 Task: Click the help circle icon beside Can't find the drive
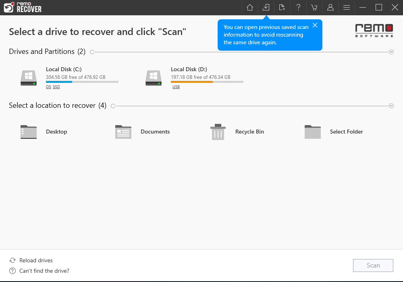(12, 271)
